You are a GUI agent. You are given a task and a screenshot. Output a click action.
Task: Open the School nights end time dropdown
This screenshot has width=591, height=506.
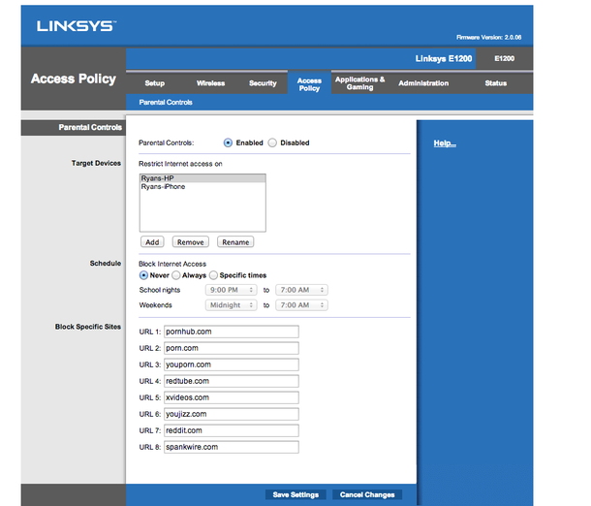click(x=301, y=290)
